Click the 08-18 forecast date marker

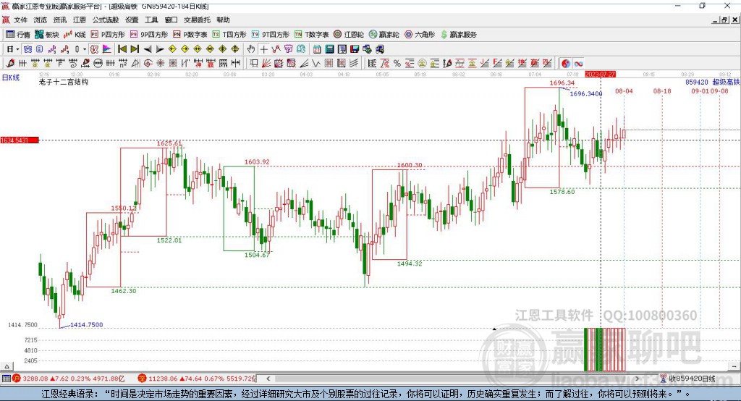tap(662, 90)
